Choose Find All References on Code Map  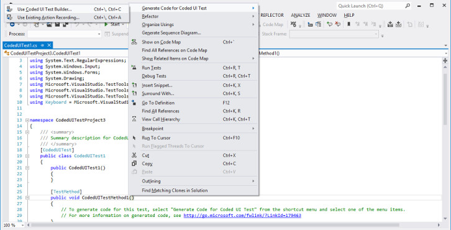[193, 50]
